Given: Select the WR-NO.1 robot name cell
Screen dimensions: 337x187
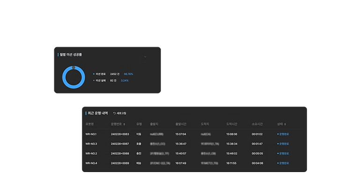Looking at the screenshot, I should point(91,134).
